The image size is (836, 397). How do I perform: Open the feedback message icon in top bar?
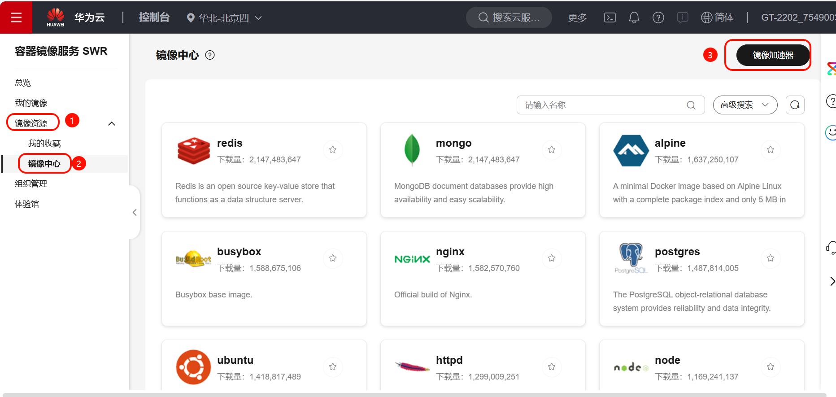coord(683,17)
